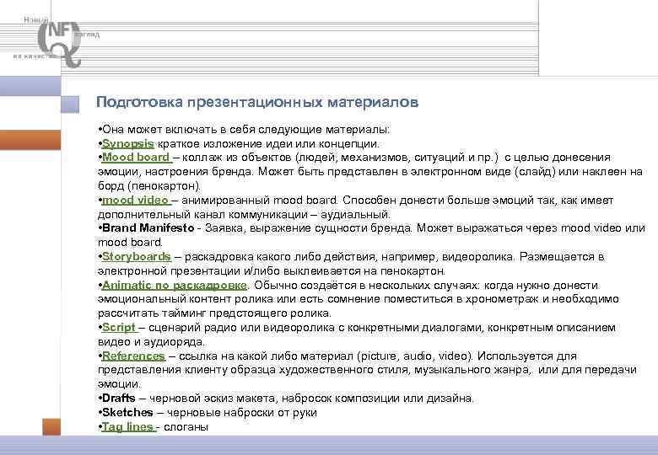This screenshot has width=658, height=455.
Task: Select the slide title 'Подготовка презентационных материалов'
Action: (257, 102)
